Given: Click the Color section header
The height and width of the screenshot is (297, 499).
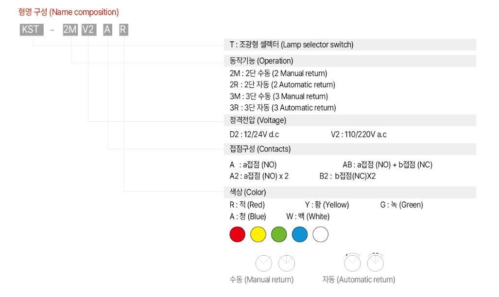Looking at the screenshot, I should (350, 192).
